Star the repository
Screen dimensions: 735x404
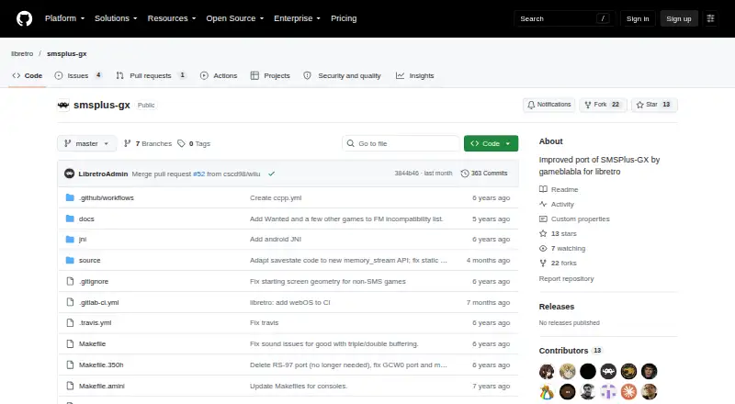click(654, 105)
